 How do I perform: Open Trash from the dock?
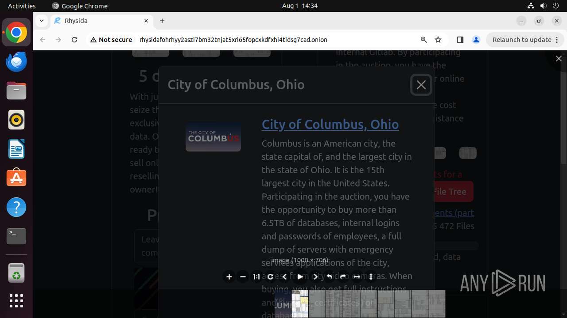(16, 273)
